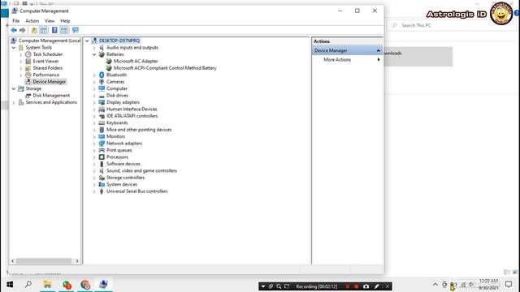Click the volume speaker tray icon

point(471,285)
